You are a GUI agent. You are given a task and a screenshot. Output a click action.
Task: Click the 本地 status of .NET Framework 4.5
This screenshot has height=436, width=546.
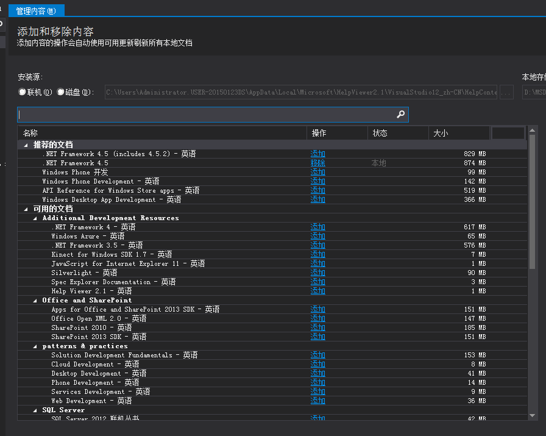378,163
